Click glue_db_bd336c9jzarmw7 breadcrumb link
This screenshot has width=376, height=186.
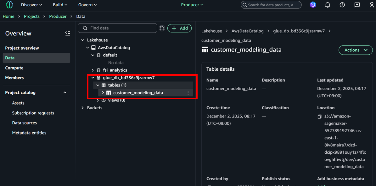tap(299, 31)
